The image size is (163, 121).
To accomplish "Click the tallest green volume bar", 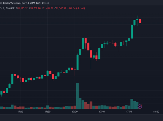I will point(77,96).
